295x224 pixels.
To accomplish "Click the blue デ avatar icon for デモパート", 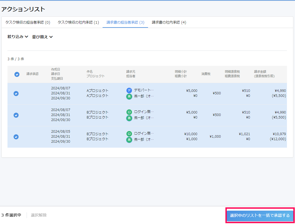I will click(129, 90).
